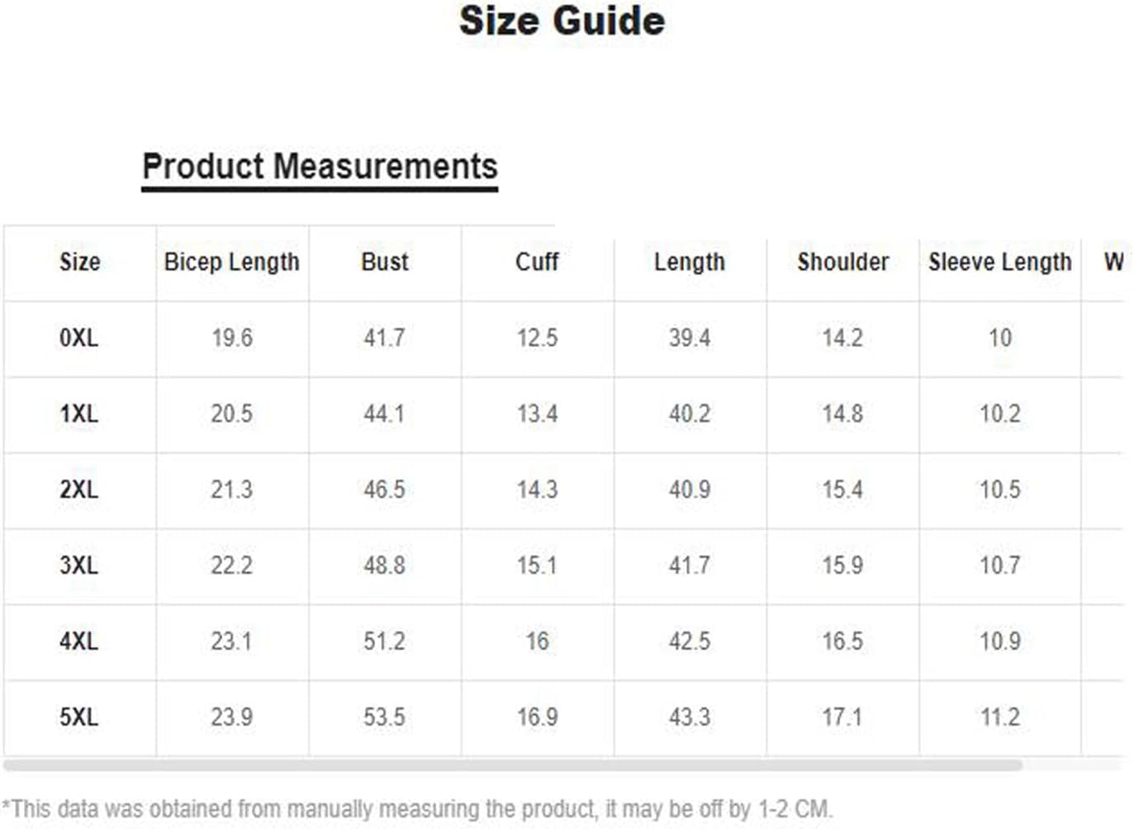The image size is (1134, 829).
Task: Click the Shoulder column header
Action: (842, 262)
